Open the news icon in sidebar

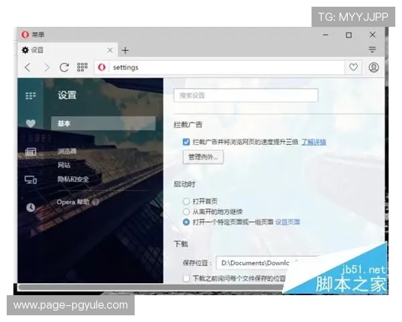(x=31, y=152)
